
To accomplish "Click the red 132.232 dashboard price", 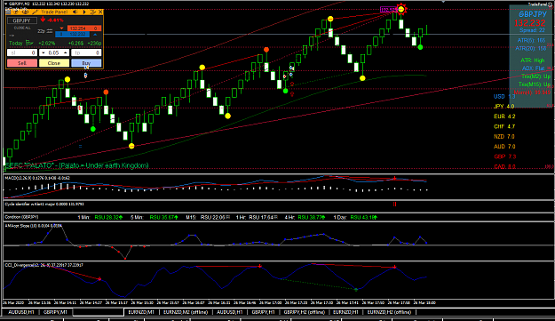I will point(530,23).
